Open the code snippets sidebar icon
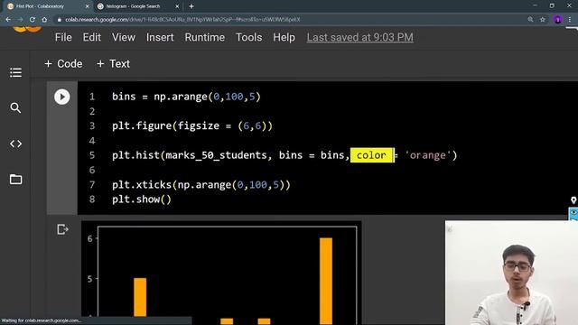Screen dimensions: 578x325 (x=15, y=144)
